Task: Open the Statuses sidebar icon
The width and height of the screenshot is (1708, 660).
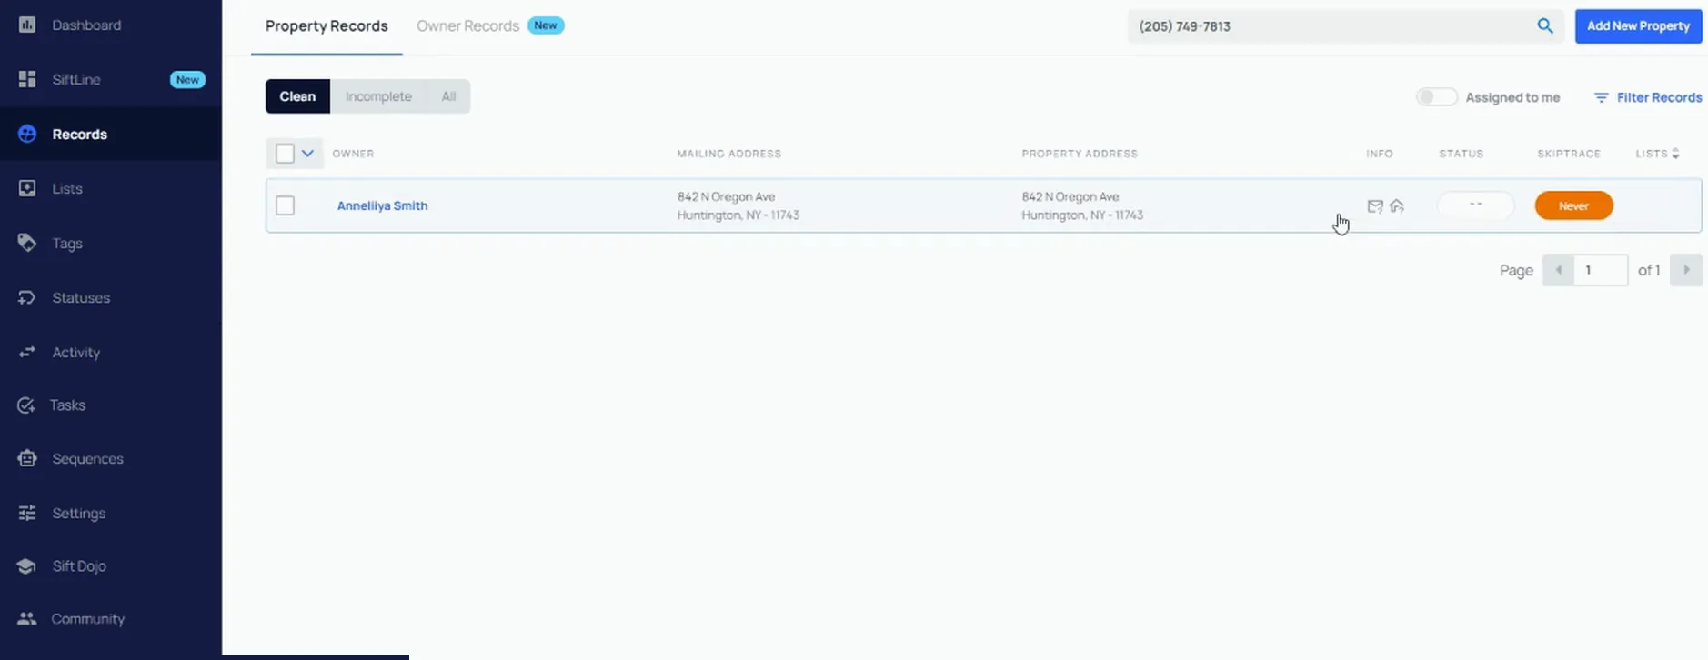Action: point(27,297)
